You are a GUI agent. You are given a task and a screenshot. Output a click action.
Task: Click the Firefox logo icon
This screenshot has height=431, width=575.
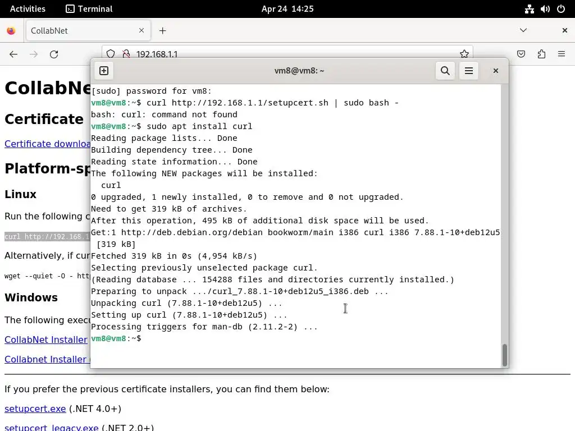click(11, 31)
